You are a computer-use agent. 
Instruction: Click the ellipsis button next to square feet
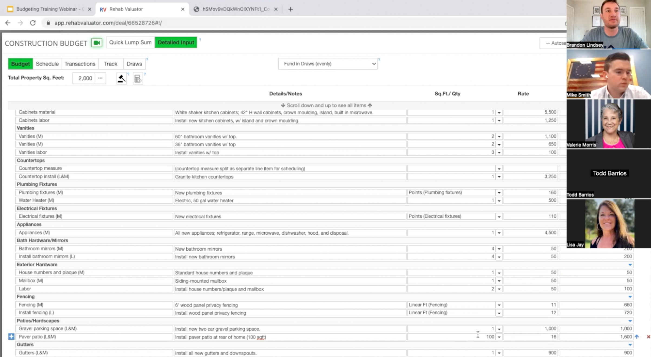click(x=100, y=78)
